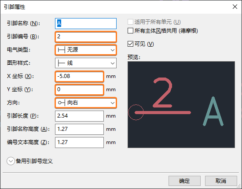Click the line style icon in 图形样式
242x189 pixels.
[61, 63]
